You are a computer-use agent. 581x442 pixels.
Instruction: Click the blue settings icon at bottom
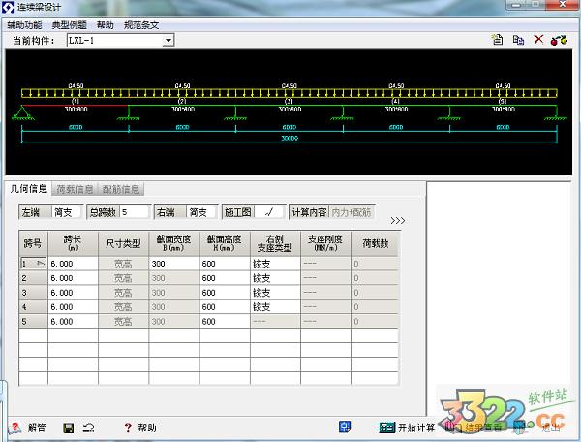click(345, 426)
